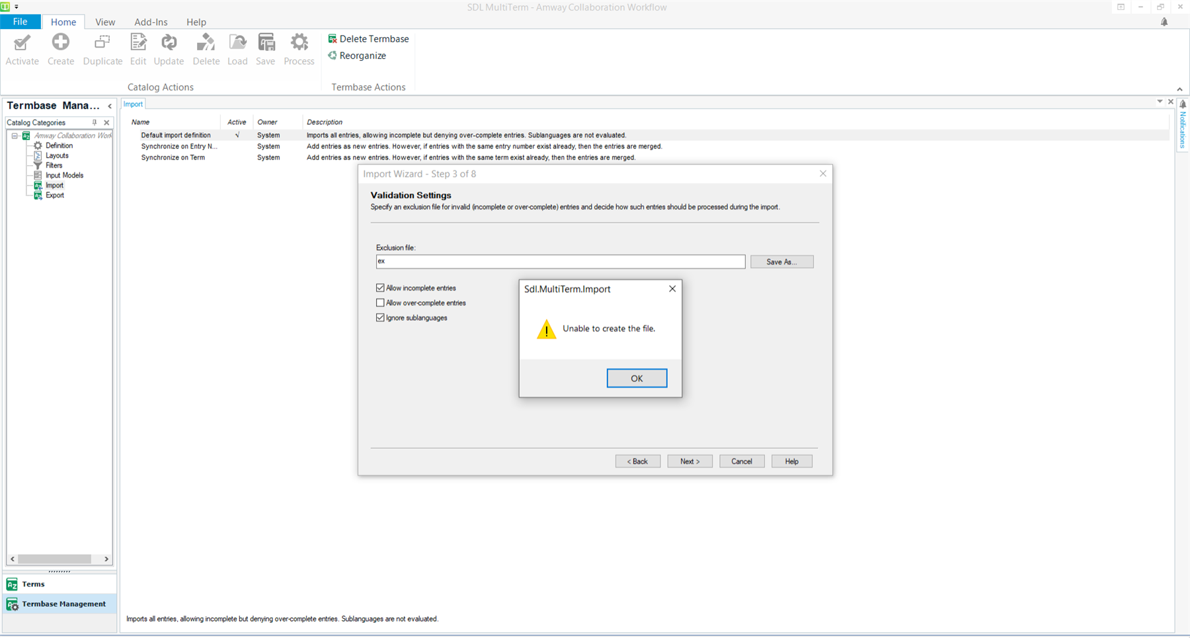Screen dimensions: 1190x638
Task: Click OK in the error dialog
Action: point(637,378)
